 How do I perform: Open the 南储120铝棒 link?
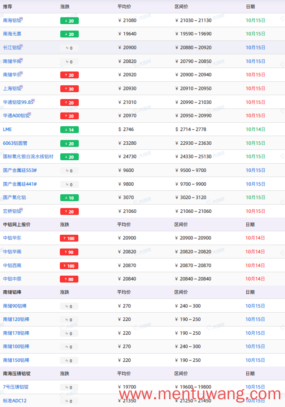(x=16, y=319)
